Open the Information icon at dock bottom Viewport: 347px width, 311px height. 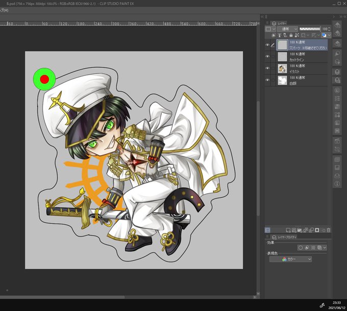coord(337,184)
